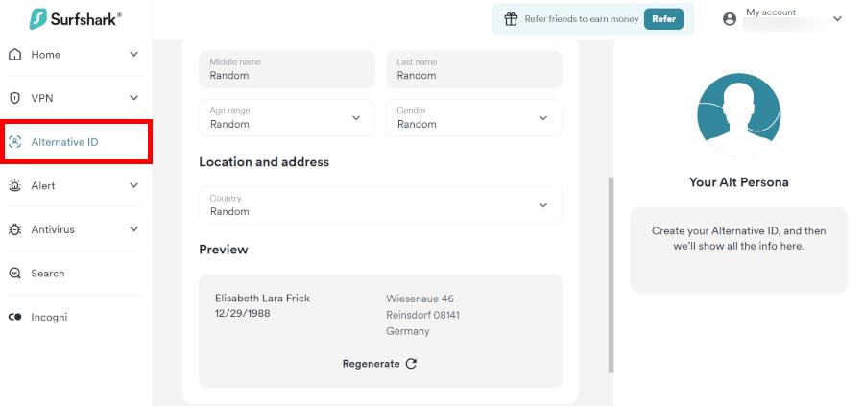Click the Home house icon
The image size is (864, 406).
[x=14, y=55]
